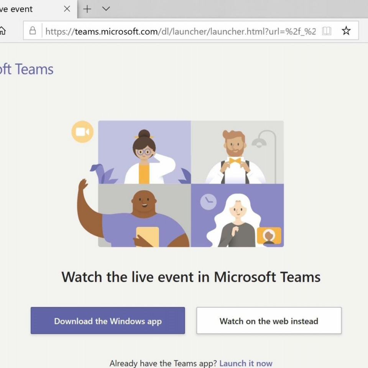368x368 pixels.
Task: Toggle the reading view book icon
Action: 327,31
